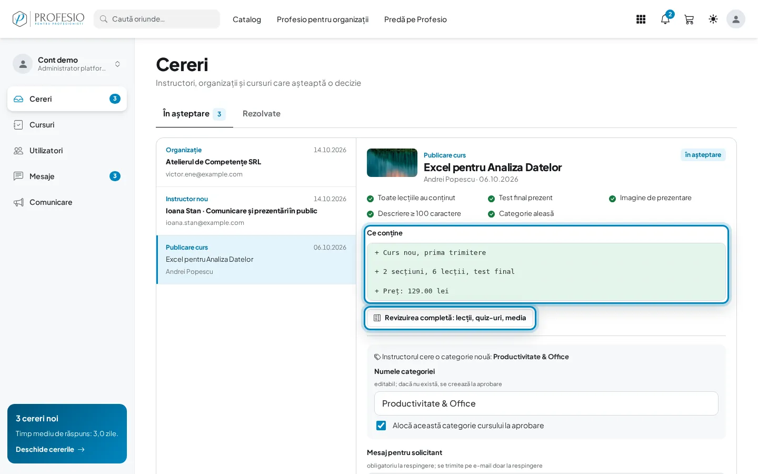Click the victor.ene@example.com email
This screenshot has width=758, height=474.
tap(204, 174)
